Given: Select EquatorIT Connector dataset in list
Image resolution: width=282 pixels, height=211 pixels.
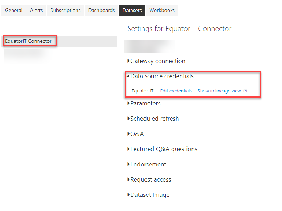Looking at the screenshot, I should [x=29, y=41].
